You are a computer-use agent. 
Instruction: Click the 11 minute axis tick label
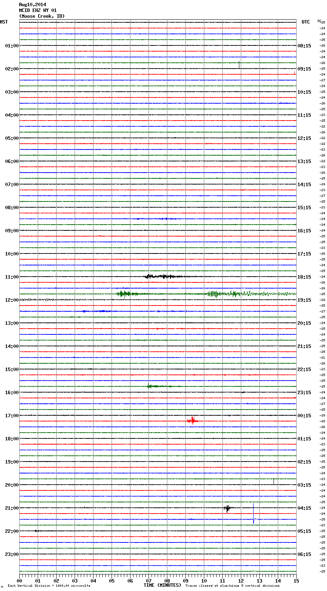223,581
